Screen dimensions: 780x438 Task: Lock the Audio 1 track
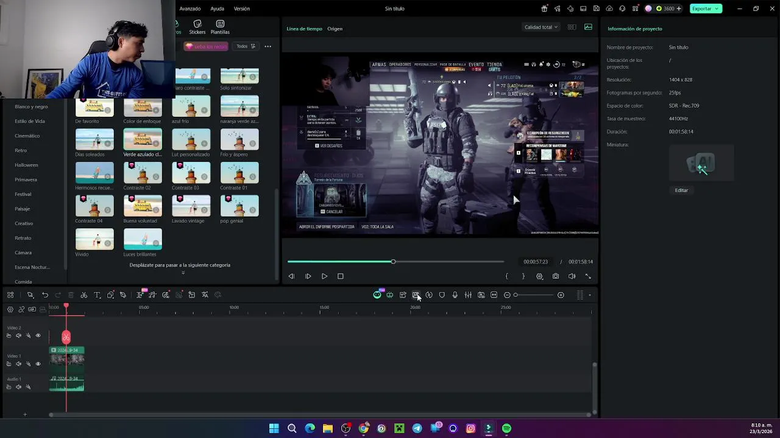(x=9, y=387)
